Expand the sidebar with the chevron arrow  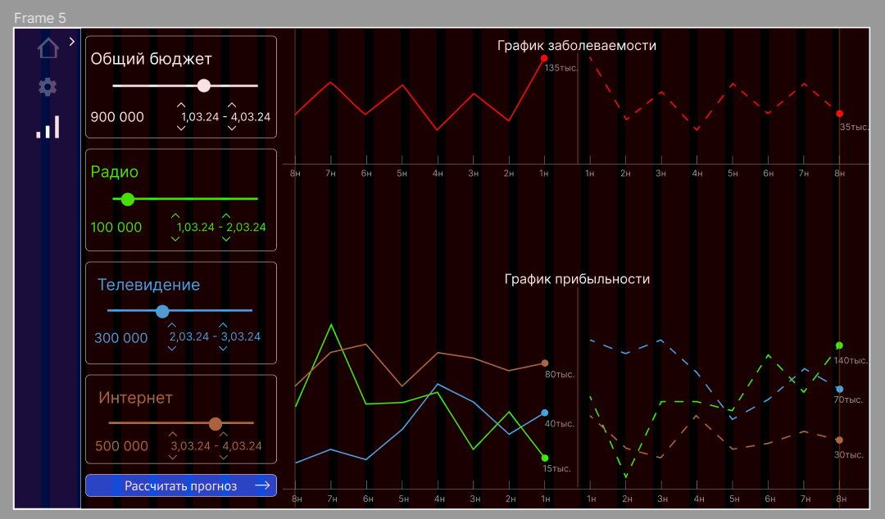click(x=72, y=41)
